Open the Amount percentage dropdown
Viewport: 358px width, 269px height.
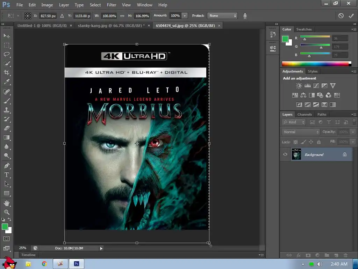(185, 16)
